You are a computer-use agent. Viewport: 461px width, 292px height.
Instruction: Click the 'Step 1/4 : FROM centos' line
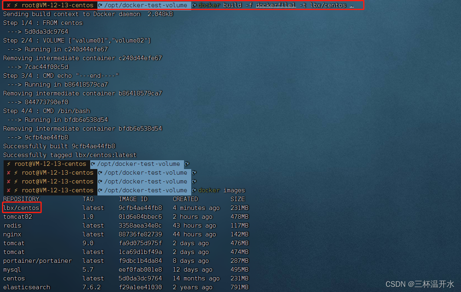click(42, 23)
